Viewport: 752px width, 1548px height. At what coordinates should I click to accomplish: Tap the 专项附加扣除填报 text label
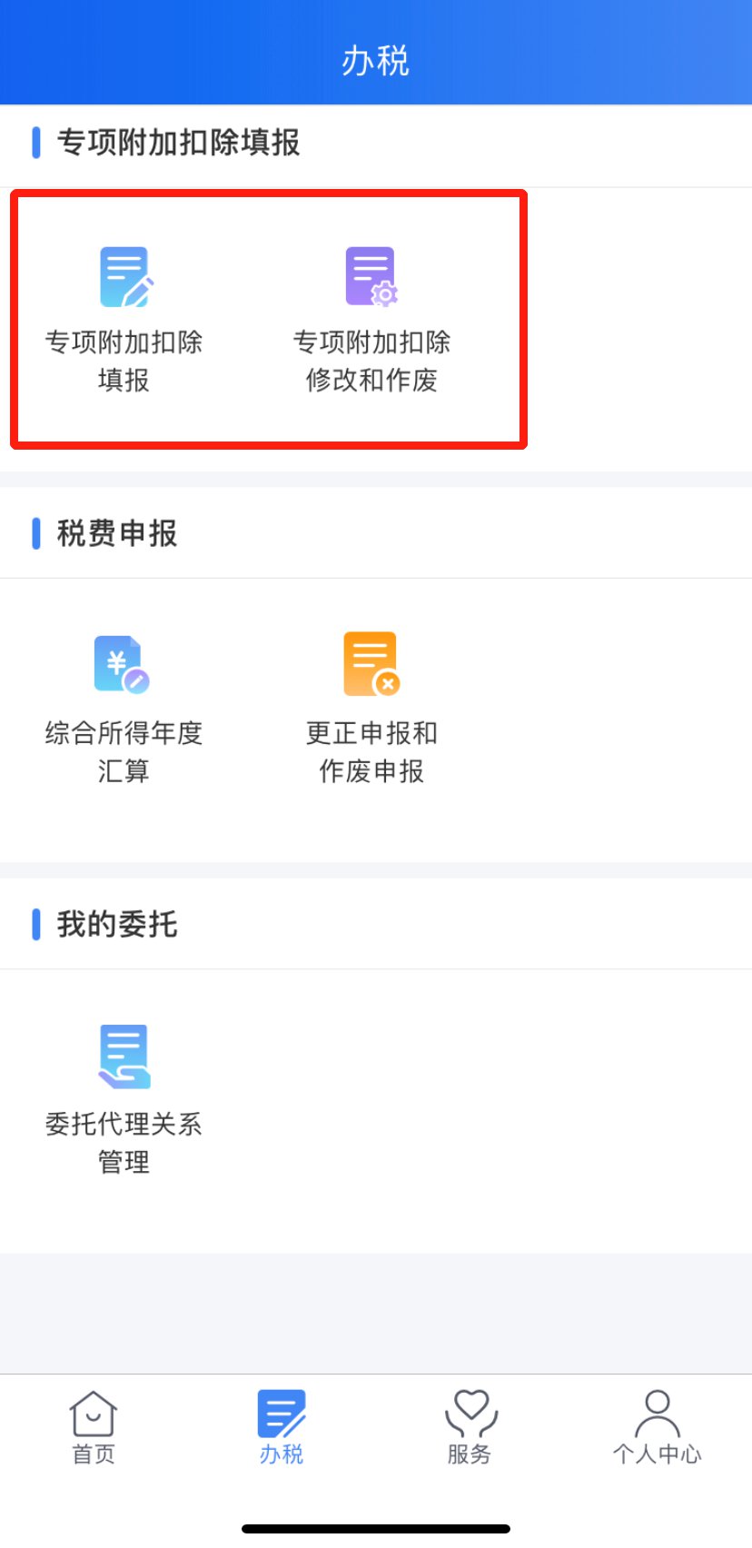[x=124, y=361]
